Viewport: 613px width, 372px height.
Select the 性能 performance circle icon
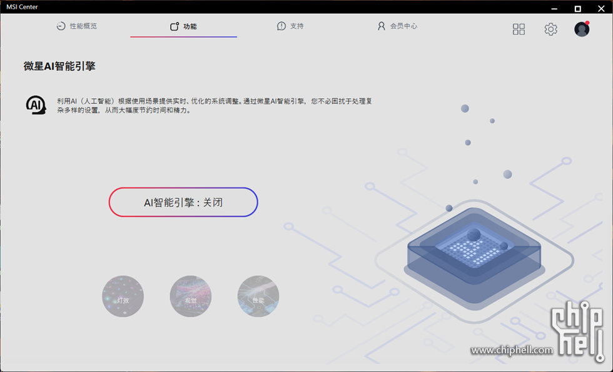(258, 296)
